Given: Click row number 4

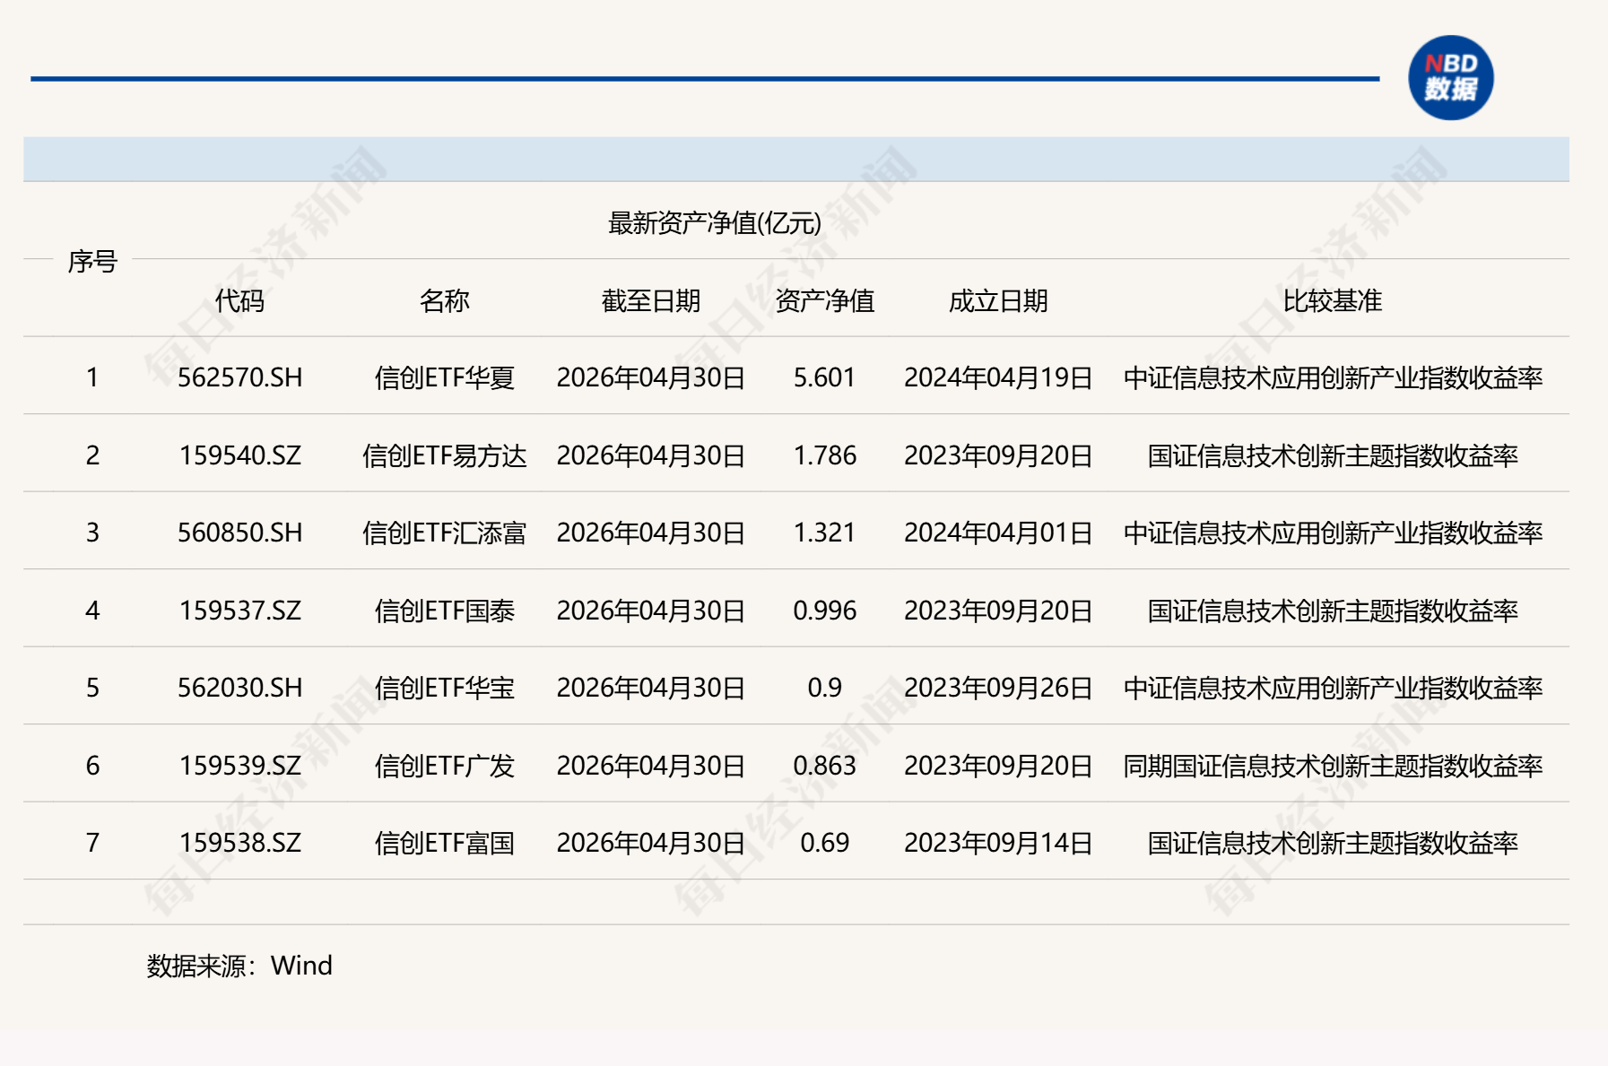Looking at the screenshot, I should pyautogui.click(x=92, y=611).
